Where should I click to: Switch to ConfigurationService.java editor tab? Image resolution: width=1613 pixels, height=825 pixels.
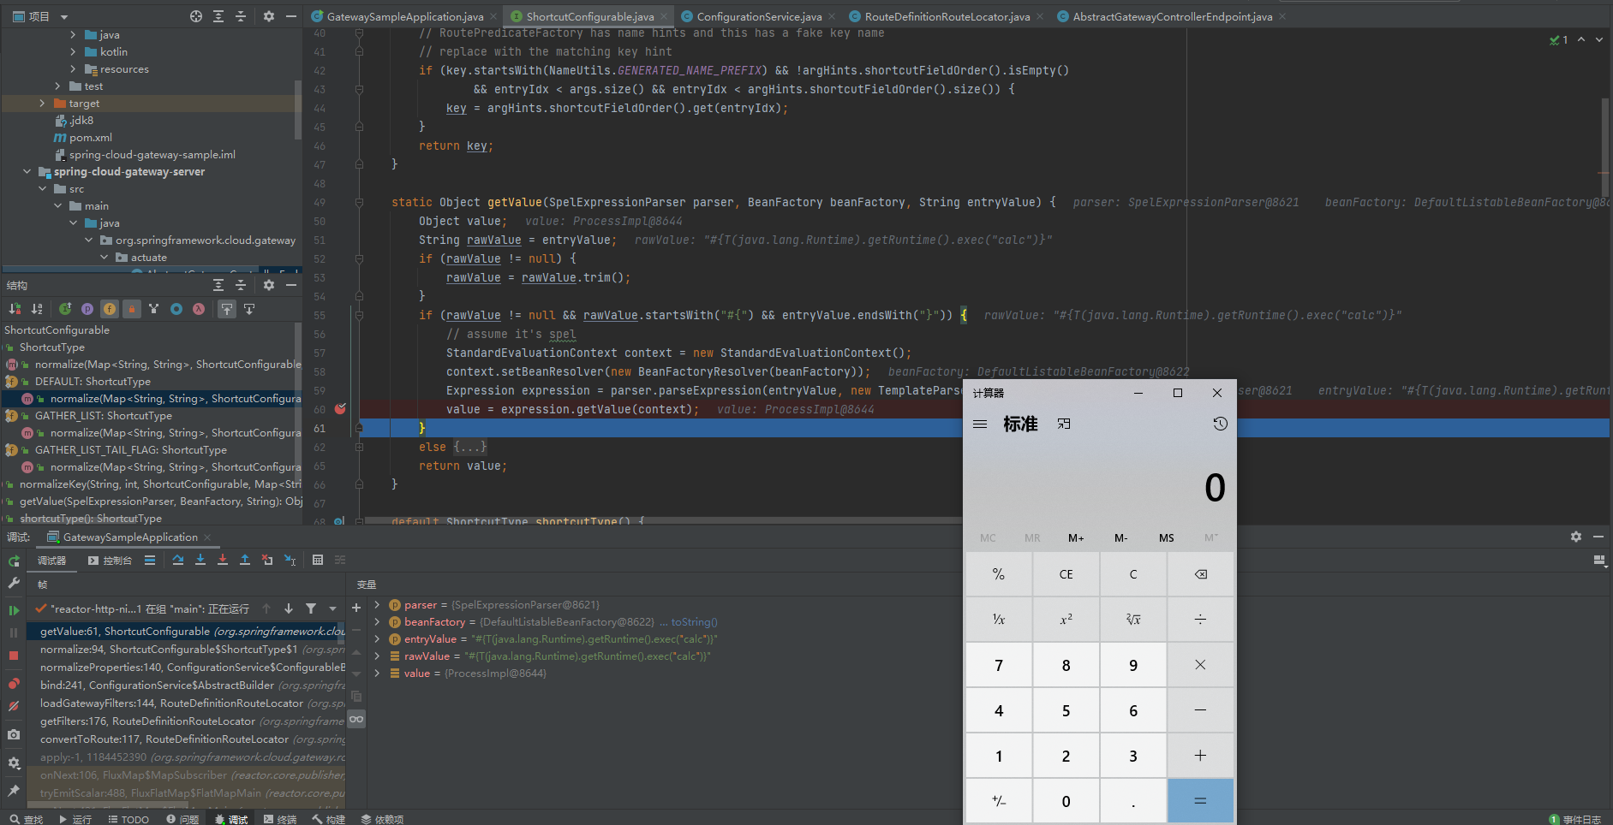[x=758, y=16]
